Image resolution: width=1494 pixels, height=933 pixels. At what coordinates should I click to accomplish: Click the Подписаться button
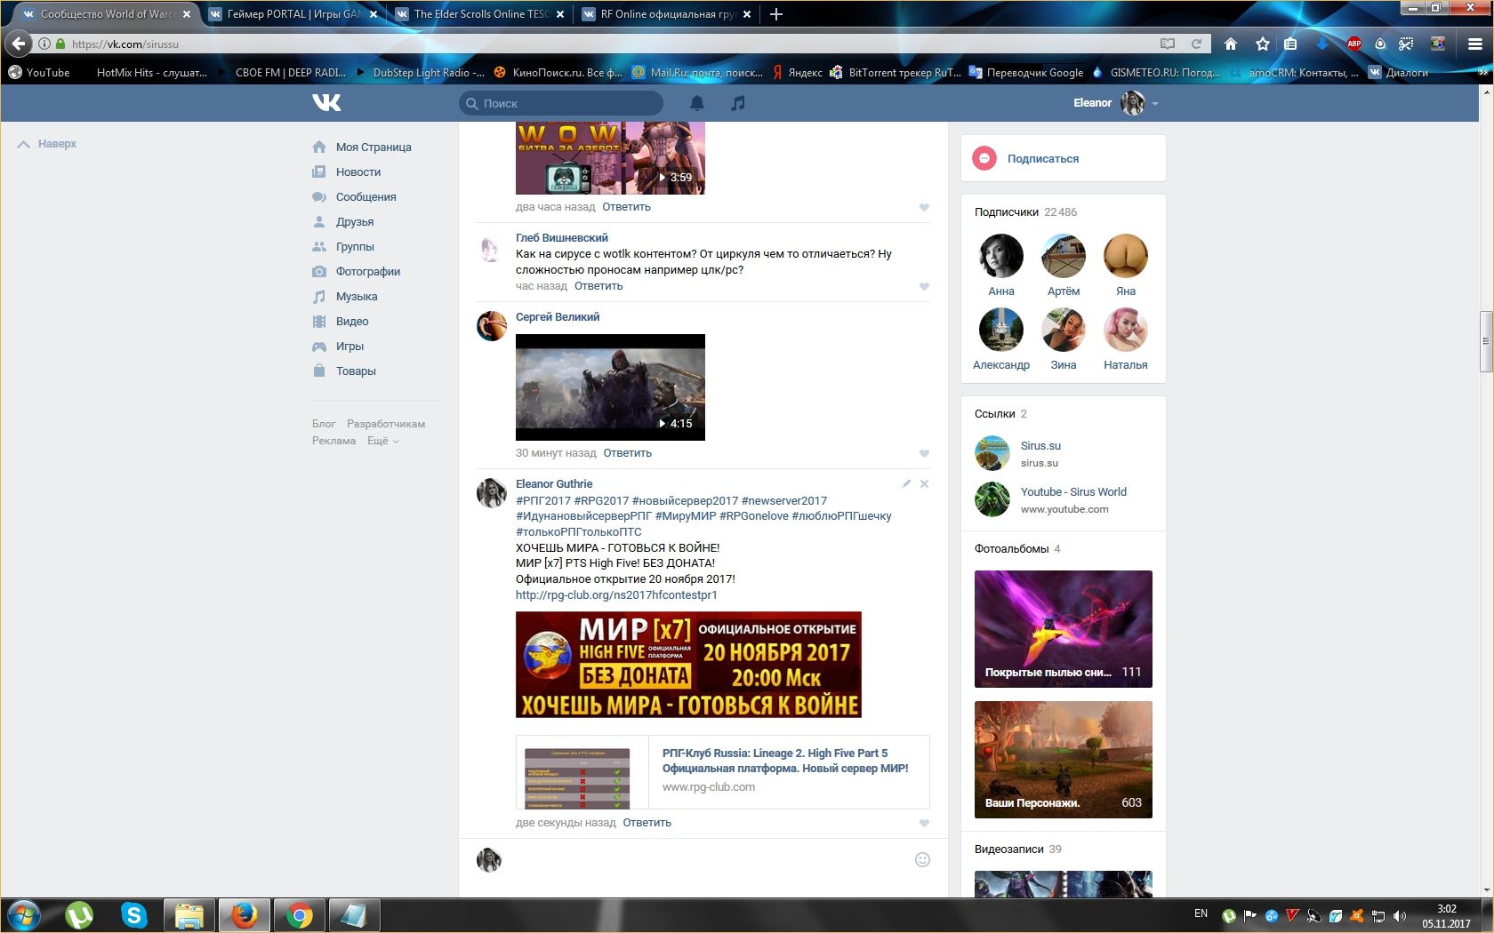pyautogui.click(x=1042, y=159)
